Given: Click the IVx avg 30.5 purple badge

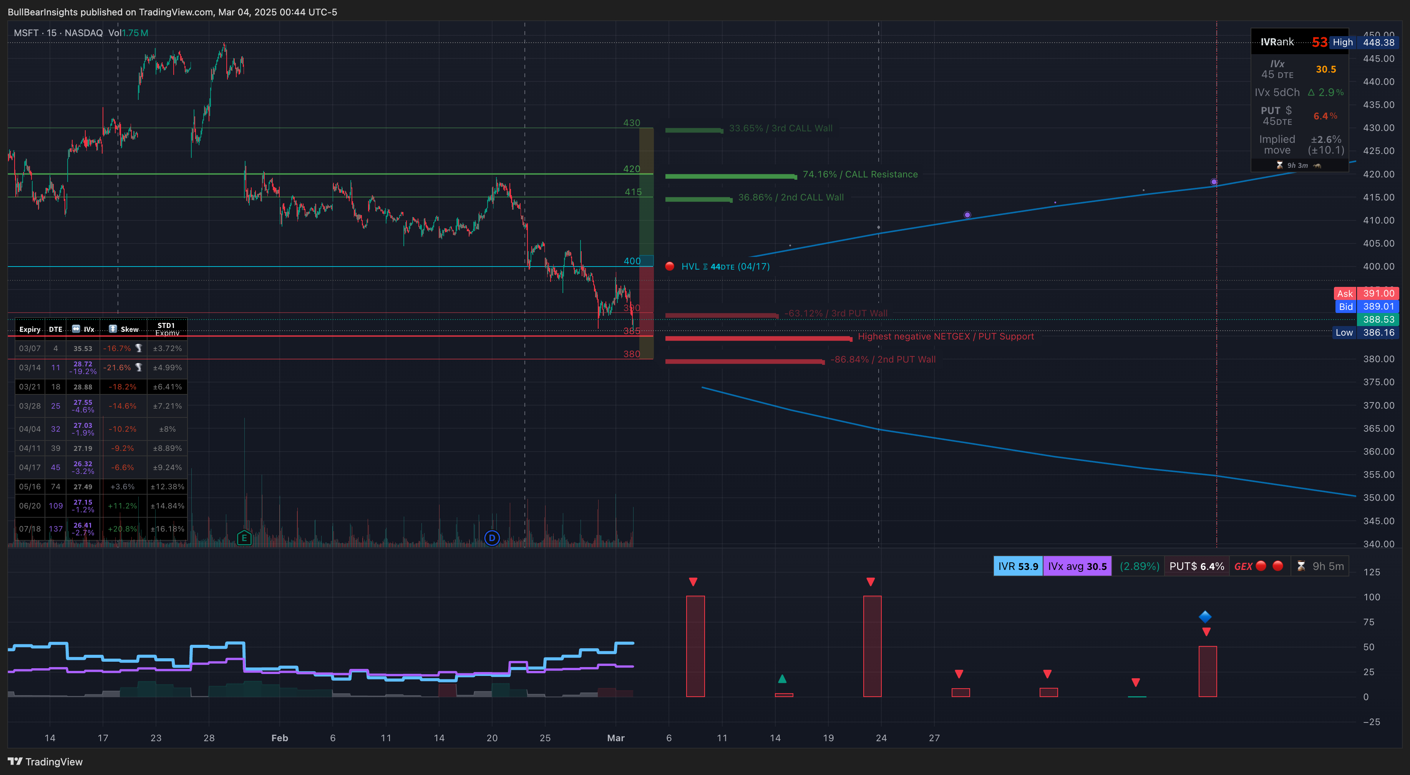Looking at the screenshot, I should tap(1077, 566).
